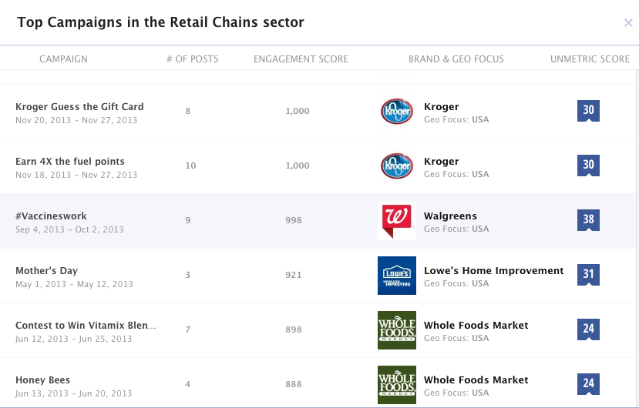Click the Lowe's Home Improvement brand name

(493, 271)
